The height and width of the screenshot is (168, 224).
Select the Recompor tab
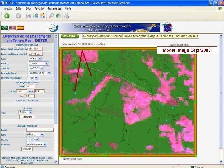(x=90, y=36)
